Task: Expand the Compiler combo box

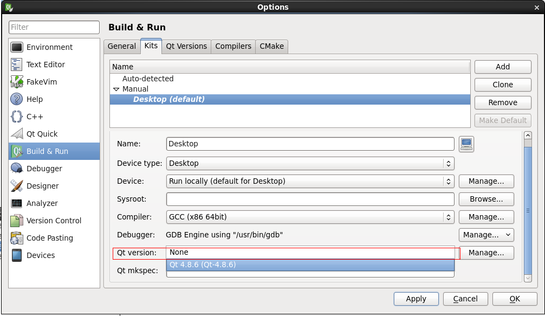Action: coord(310,217)
